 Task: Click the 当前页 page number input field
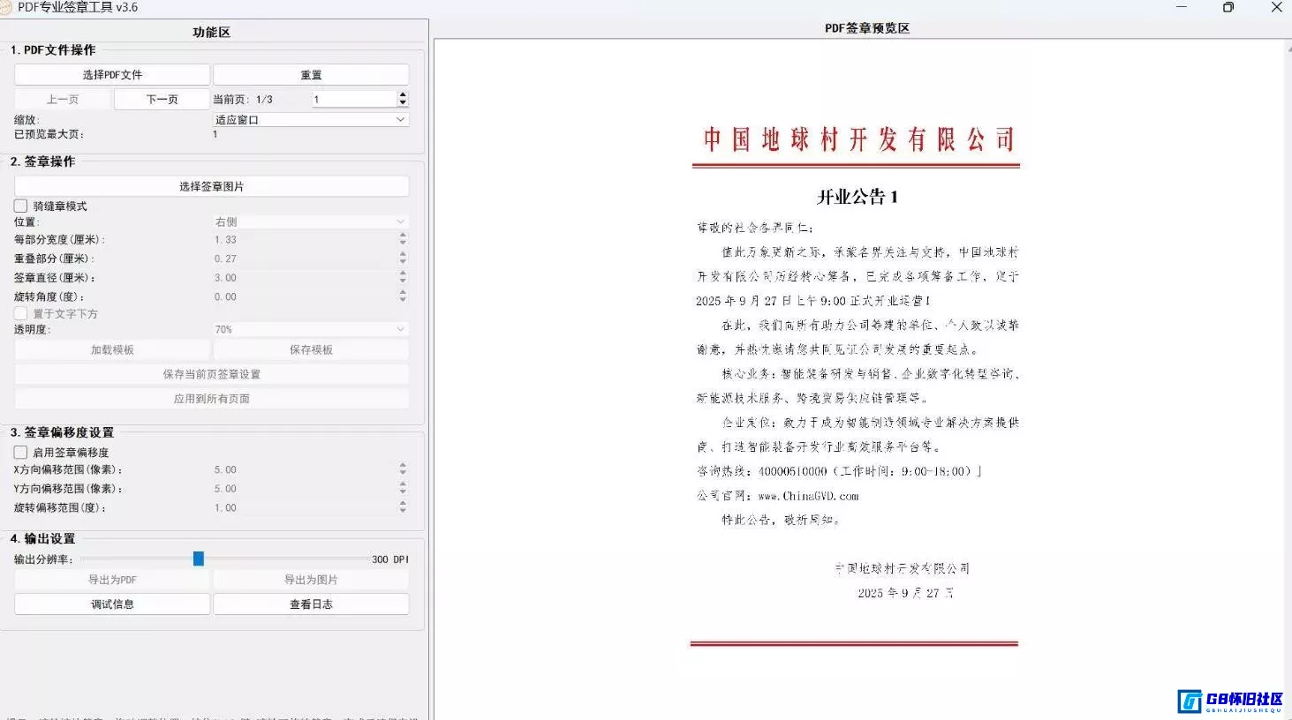(x=353, y=99)
